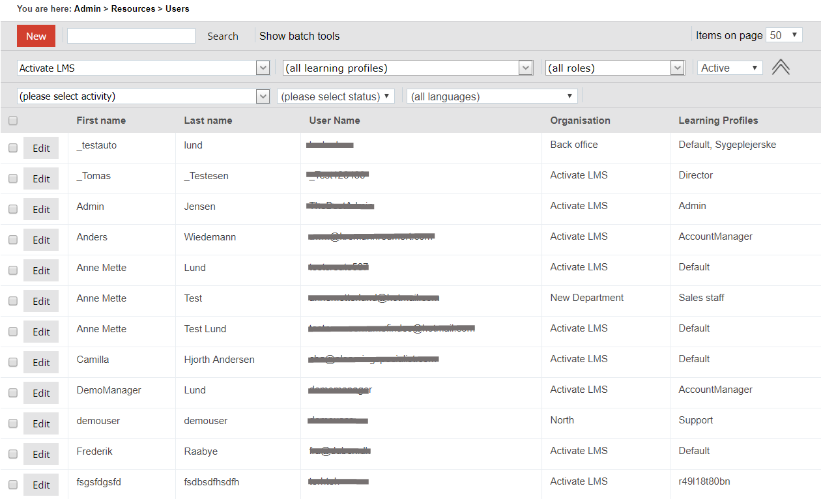Click the Search button

223,36
